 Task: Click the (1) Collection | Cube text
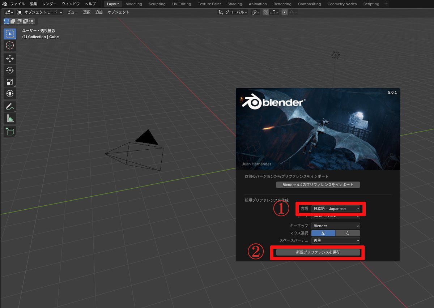[41, 37]
